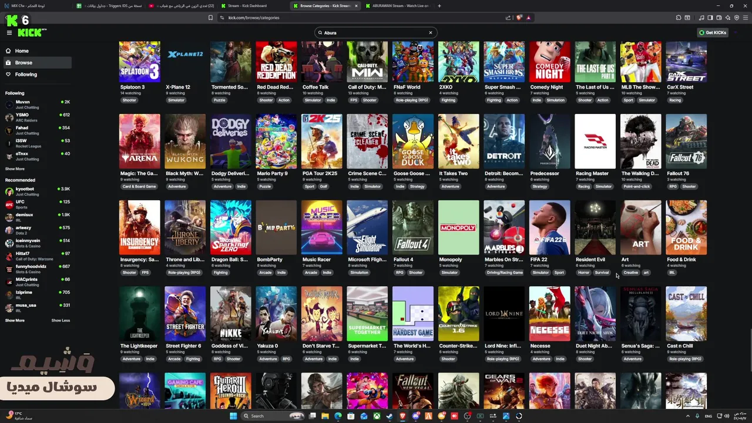Open Yakuza 0 category title
Viewport: 752px width, 423px height.
267,346
